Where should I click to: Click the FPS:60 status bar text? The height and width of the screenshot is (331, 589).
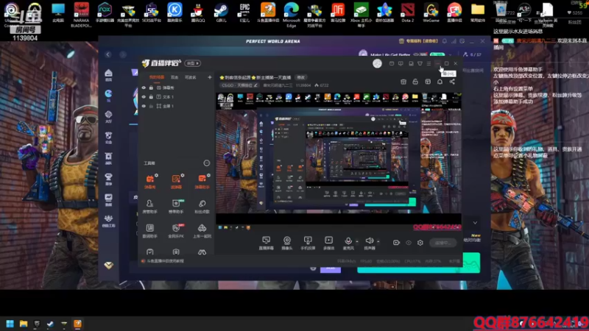coord(366,261)
